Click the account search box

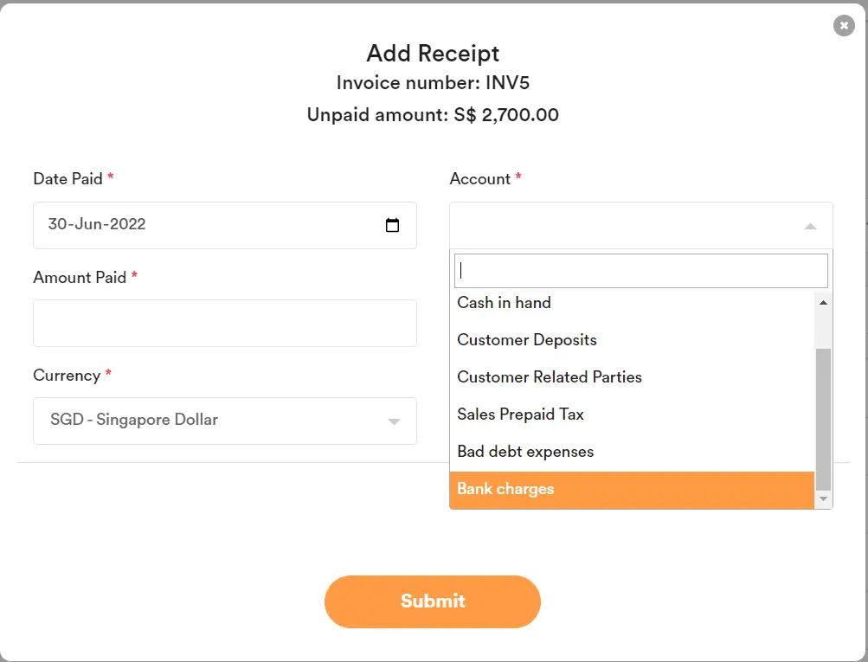coord(640,270)
